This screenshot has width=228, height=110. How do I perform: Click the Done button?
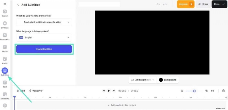pyautogui.click(x=219, y=4)
